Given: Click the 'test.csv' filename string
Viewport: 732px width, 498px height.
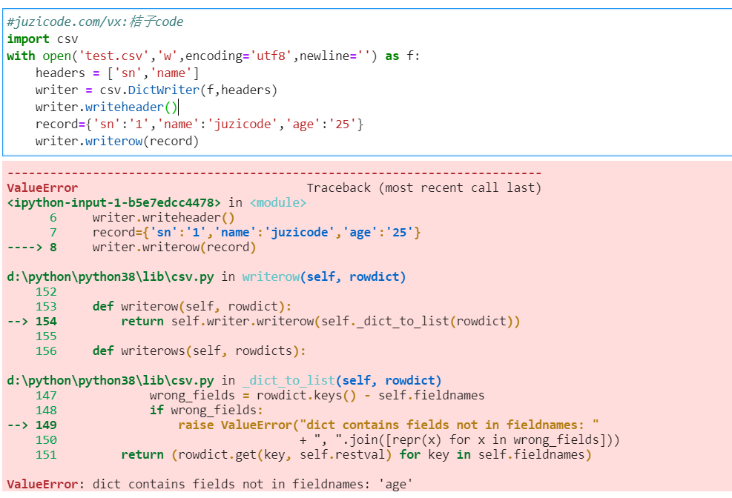Looking at the screenshot, I should 114,56.
